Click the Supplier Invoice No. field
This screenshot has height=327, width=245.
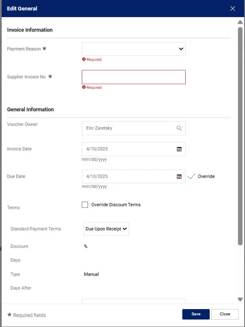click(134, 77)
